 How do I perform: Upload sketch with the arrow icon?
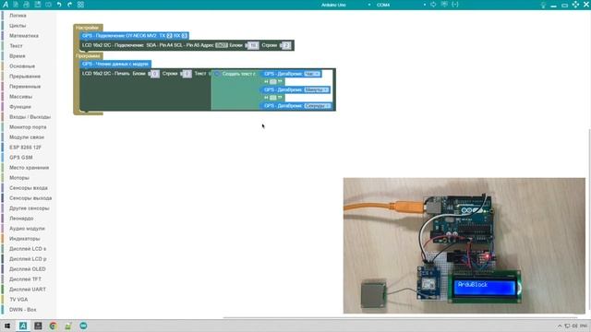coord(433,5)
